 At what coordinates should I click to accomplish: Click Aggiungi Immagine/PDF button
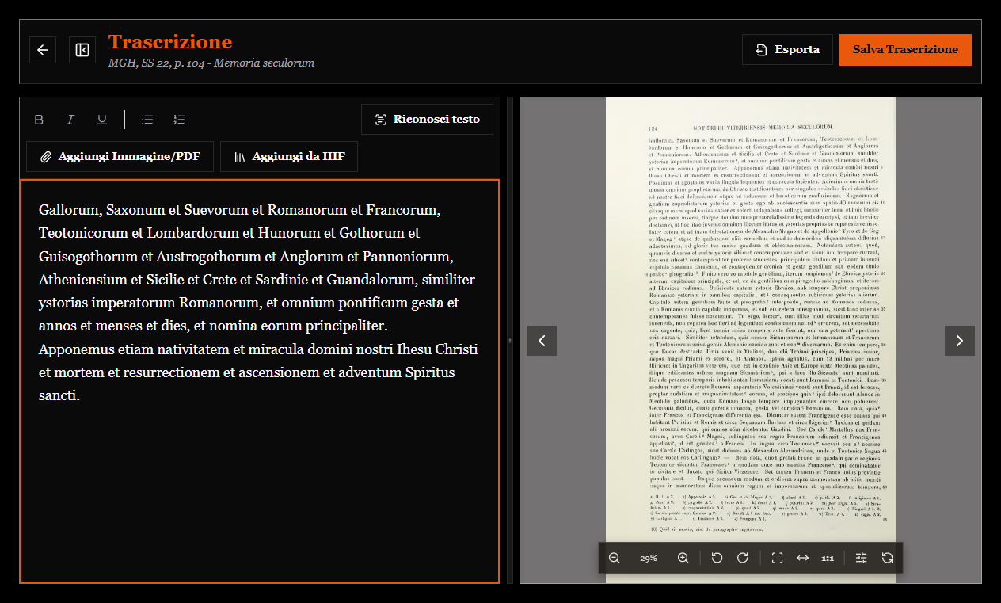click(x=120, y=157)
